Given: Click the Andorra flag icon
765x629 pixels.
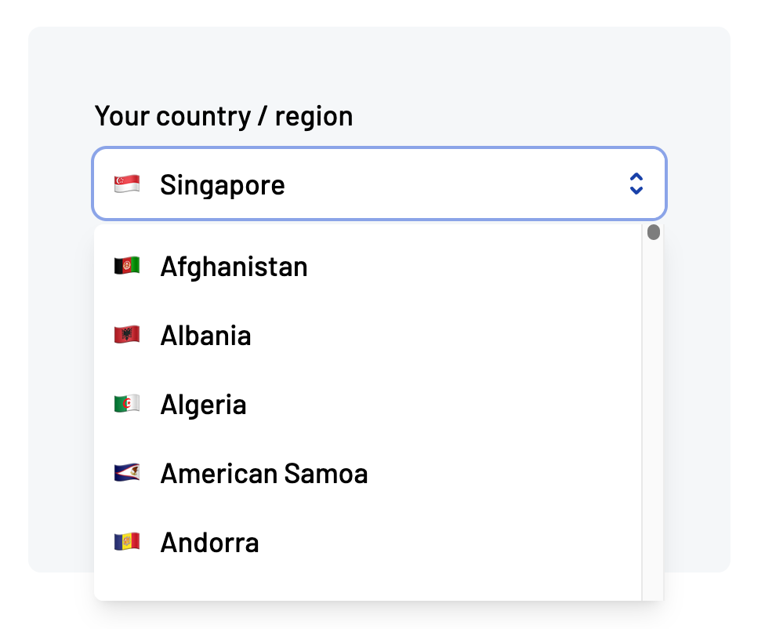Looking at the screenshot, I should pos(126,541).
